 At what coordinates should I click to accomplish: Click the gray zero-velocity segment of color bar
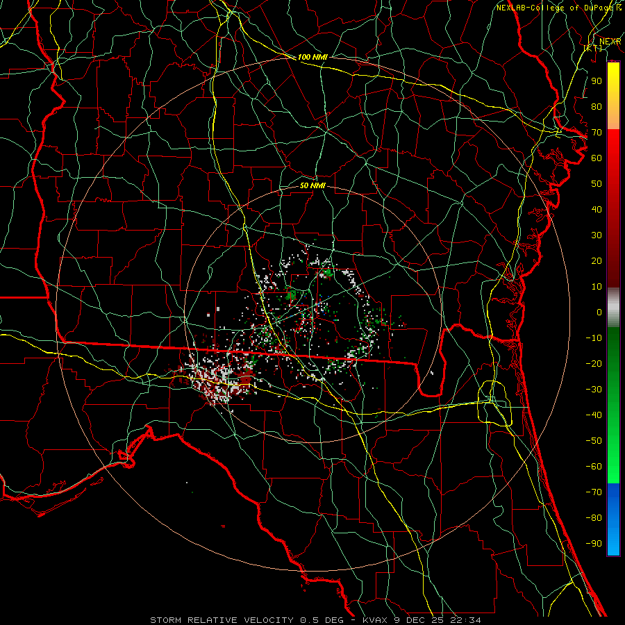pyautogui.click(x=613, y=307)
